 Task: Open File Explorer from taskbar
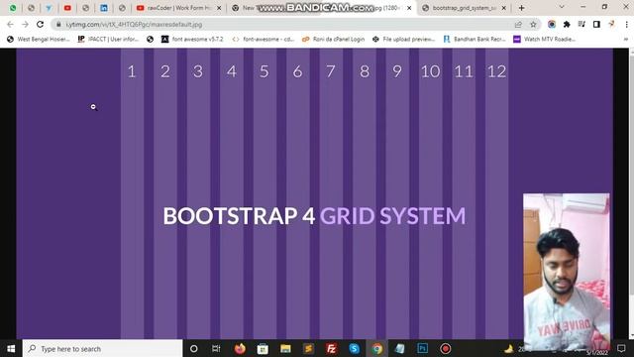[285, 348]
